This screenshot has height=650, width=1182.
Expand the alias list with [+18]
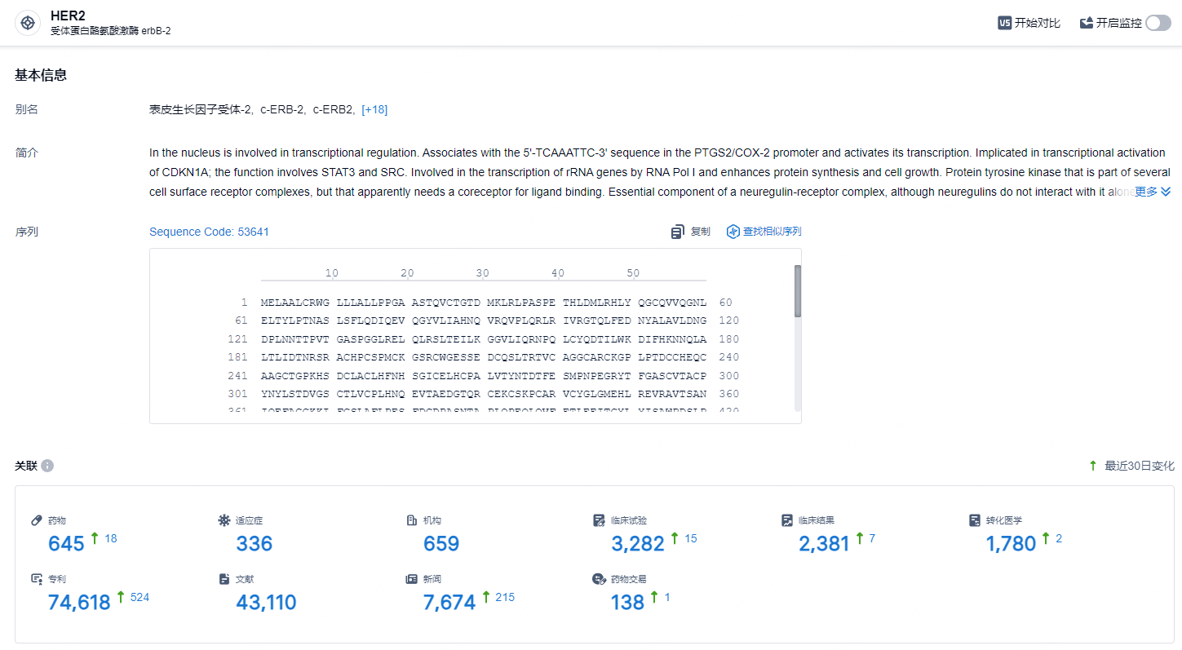point(374,109)
